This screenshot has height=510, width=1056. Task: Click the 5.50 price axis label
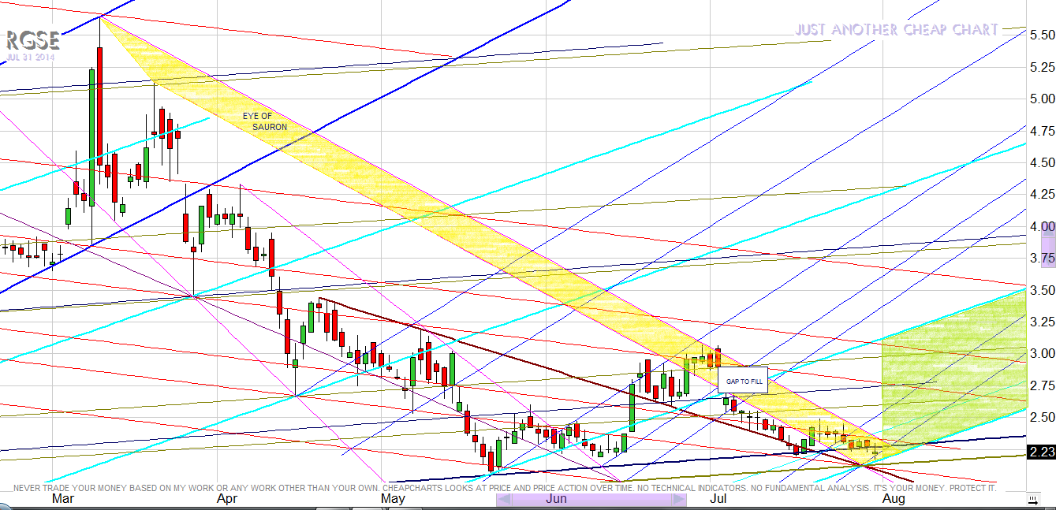point(1042,35)
